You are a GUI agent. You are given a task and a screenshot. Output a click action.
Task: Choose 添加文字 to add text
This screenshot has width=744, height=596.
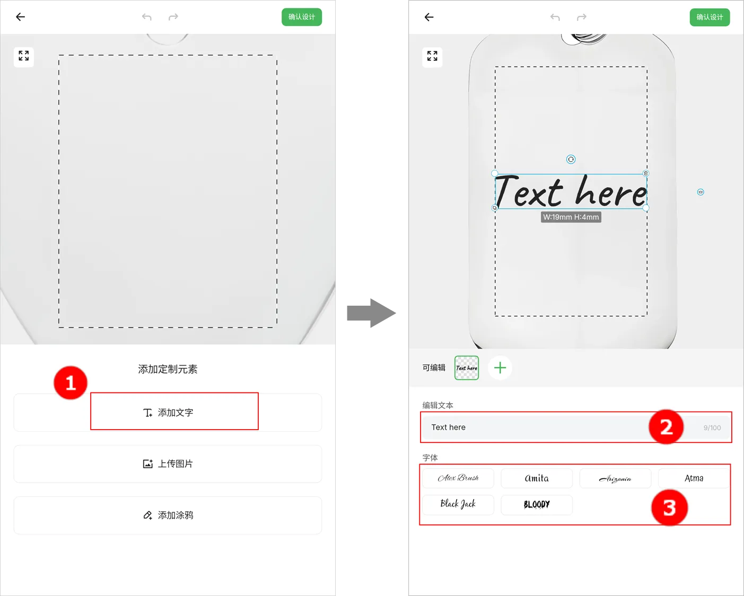pos(168,412)
